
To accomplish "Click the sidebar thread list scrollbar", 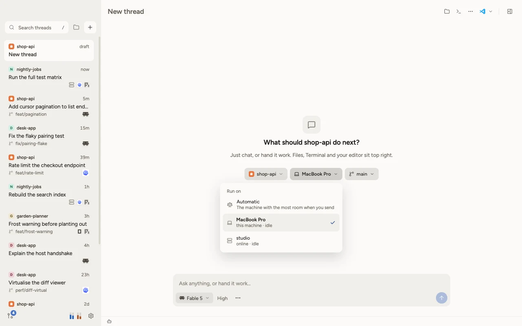I will pyautogui.click(x=100, y=141).
